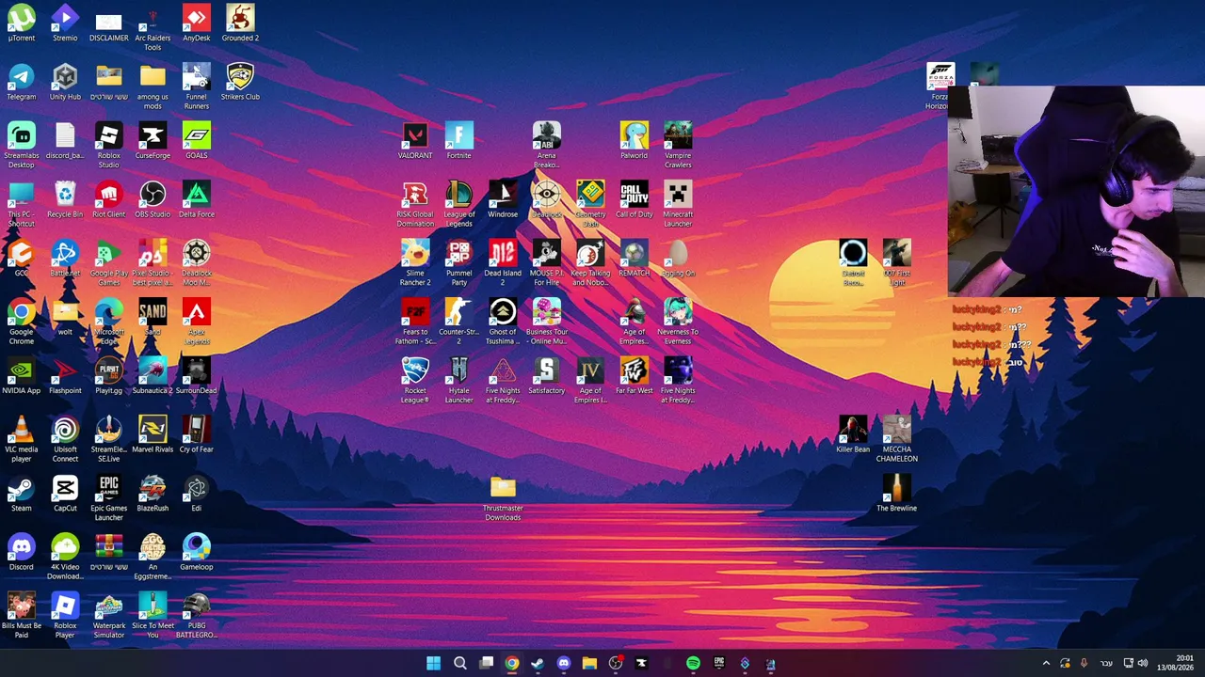This screenshot has width=1205, height=677.
Task: Open Windows Search from the taskbar
Action: pyautogui.click(x=459, y=663)
